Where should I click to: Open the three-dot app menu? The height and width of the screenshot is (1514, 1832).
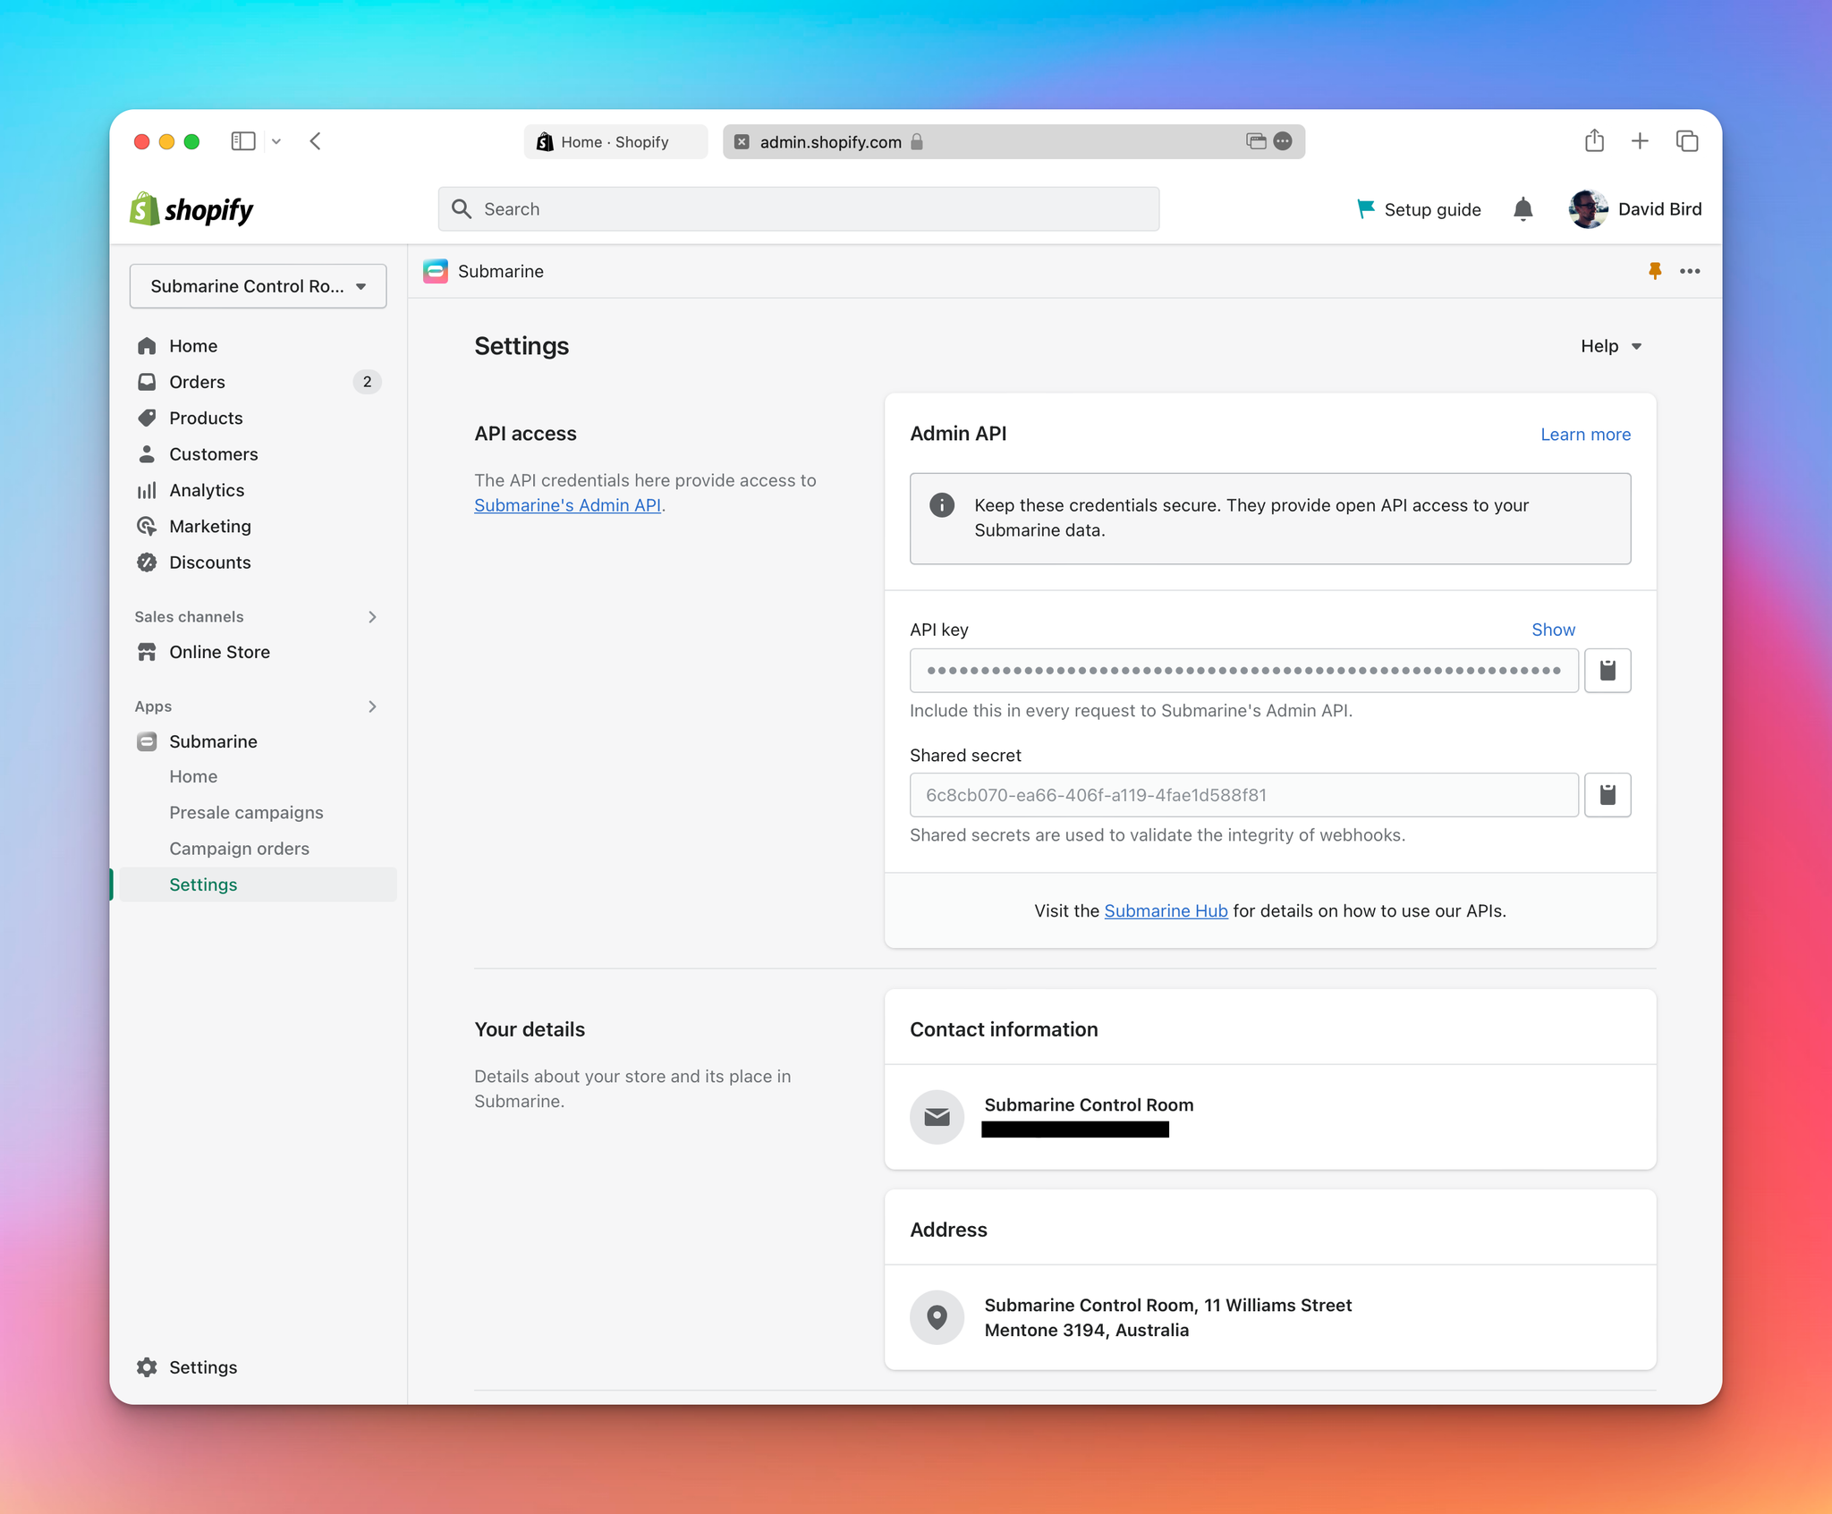(x=1690, y=271)
